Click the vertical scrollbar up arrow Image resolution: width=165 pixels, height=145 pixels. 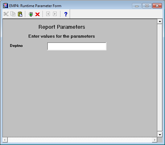pos(160,21)
